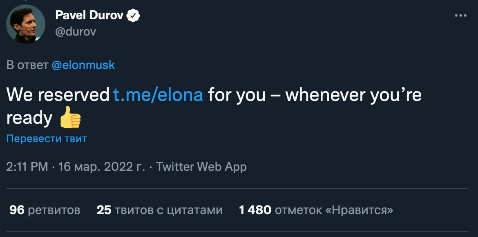
Task: Open the @elonmusk mention link
Action: [83, 65]
